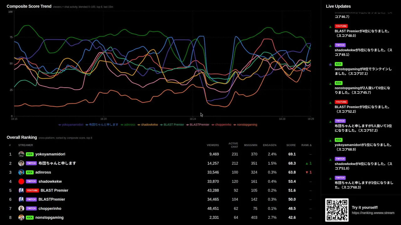Click the 'Try it yourself!' text
Viewport: 401px width, 225px height.
click(365, 207)
